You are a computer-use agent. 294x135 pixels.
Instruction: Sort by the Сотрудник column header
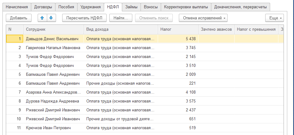coord(53,29)
